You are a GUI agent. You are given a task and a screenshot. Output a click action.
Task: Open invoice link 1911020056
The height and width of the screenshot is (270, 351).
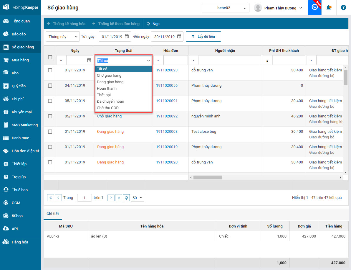tap(167, 86)
